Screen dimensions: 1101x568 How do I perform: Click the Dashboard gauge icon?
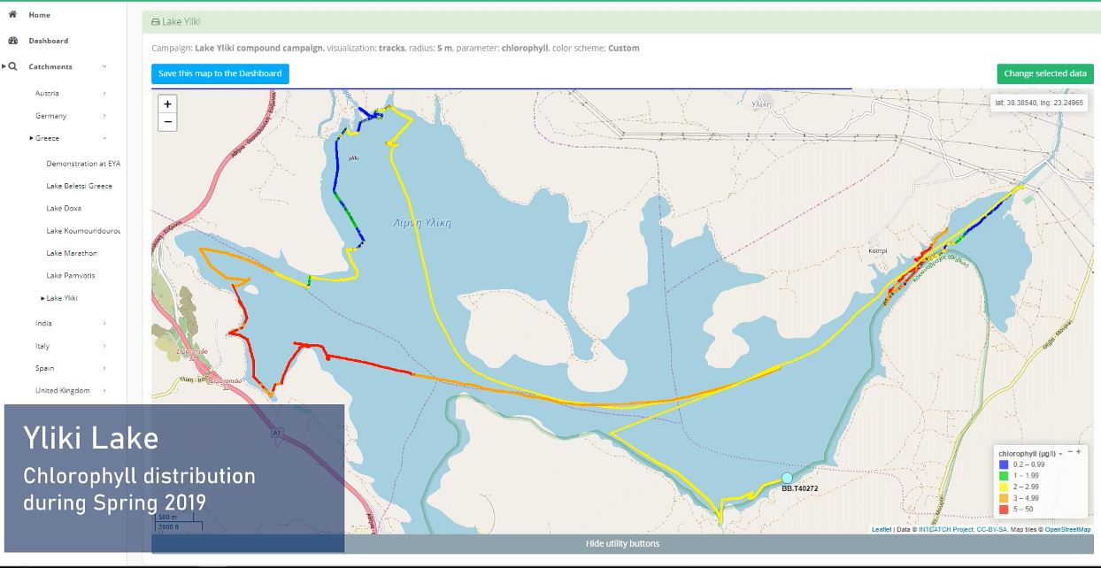(12, 41)
